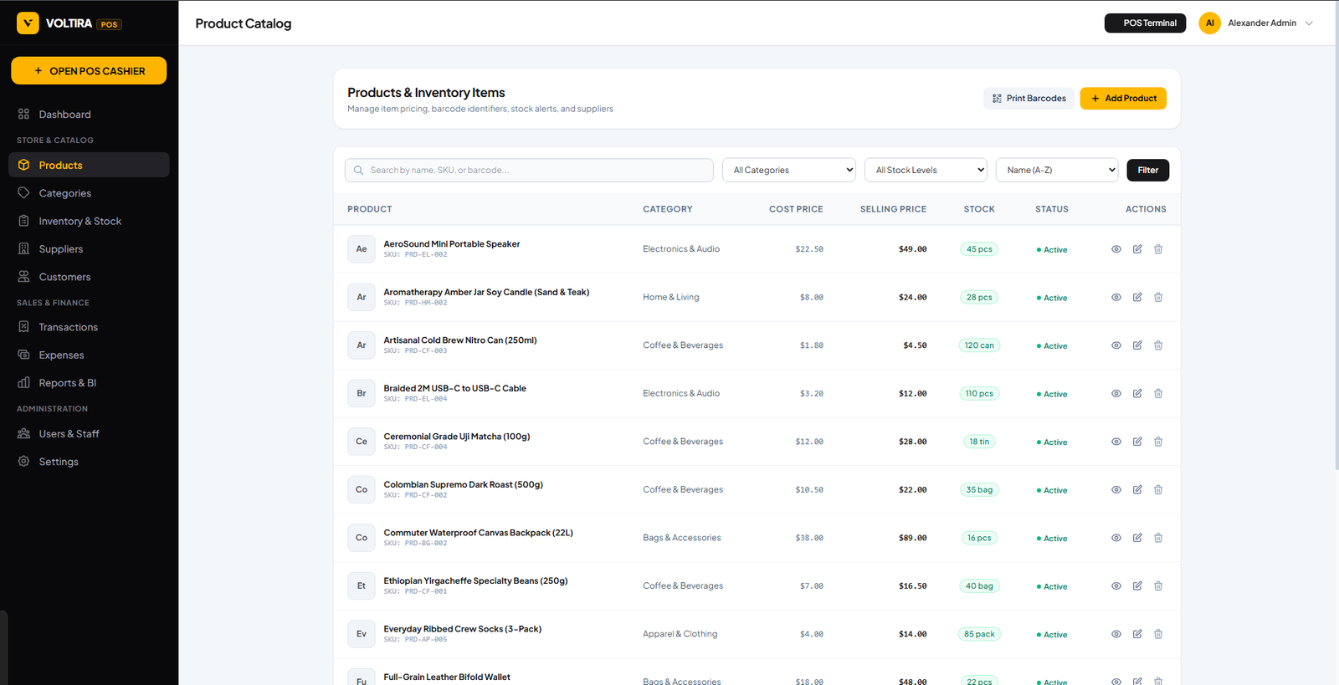The width and height of the screenshot is (1339, 685).
Task: View the Ceremonial Grade Uji Matcha details
Action: [1116, 442]
